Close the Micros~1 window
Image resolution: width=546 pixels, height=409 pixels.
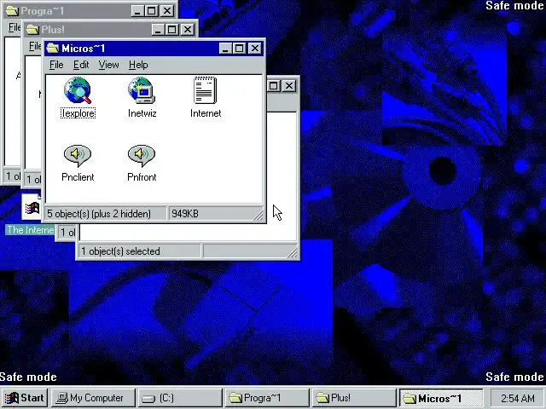tap(255, 49)
